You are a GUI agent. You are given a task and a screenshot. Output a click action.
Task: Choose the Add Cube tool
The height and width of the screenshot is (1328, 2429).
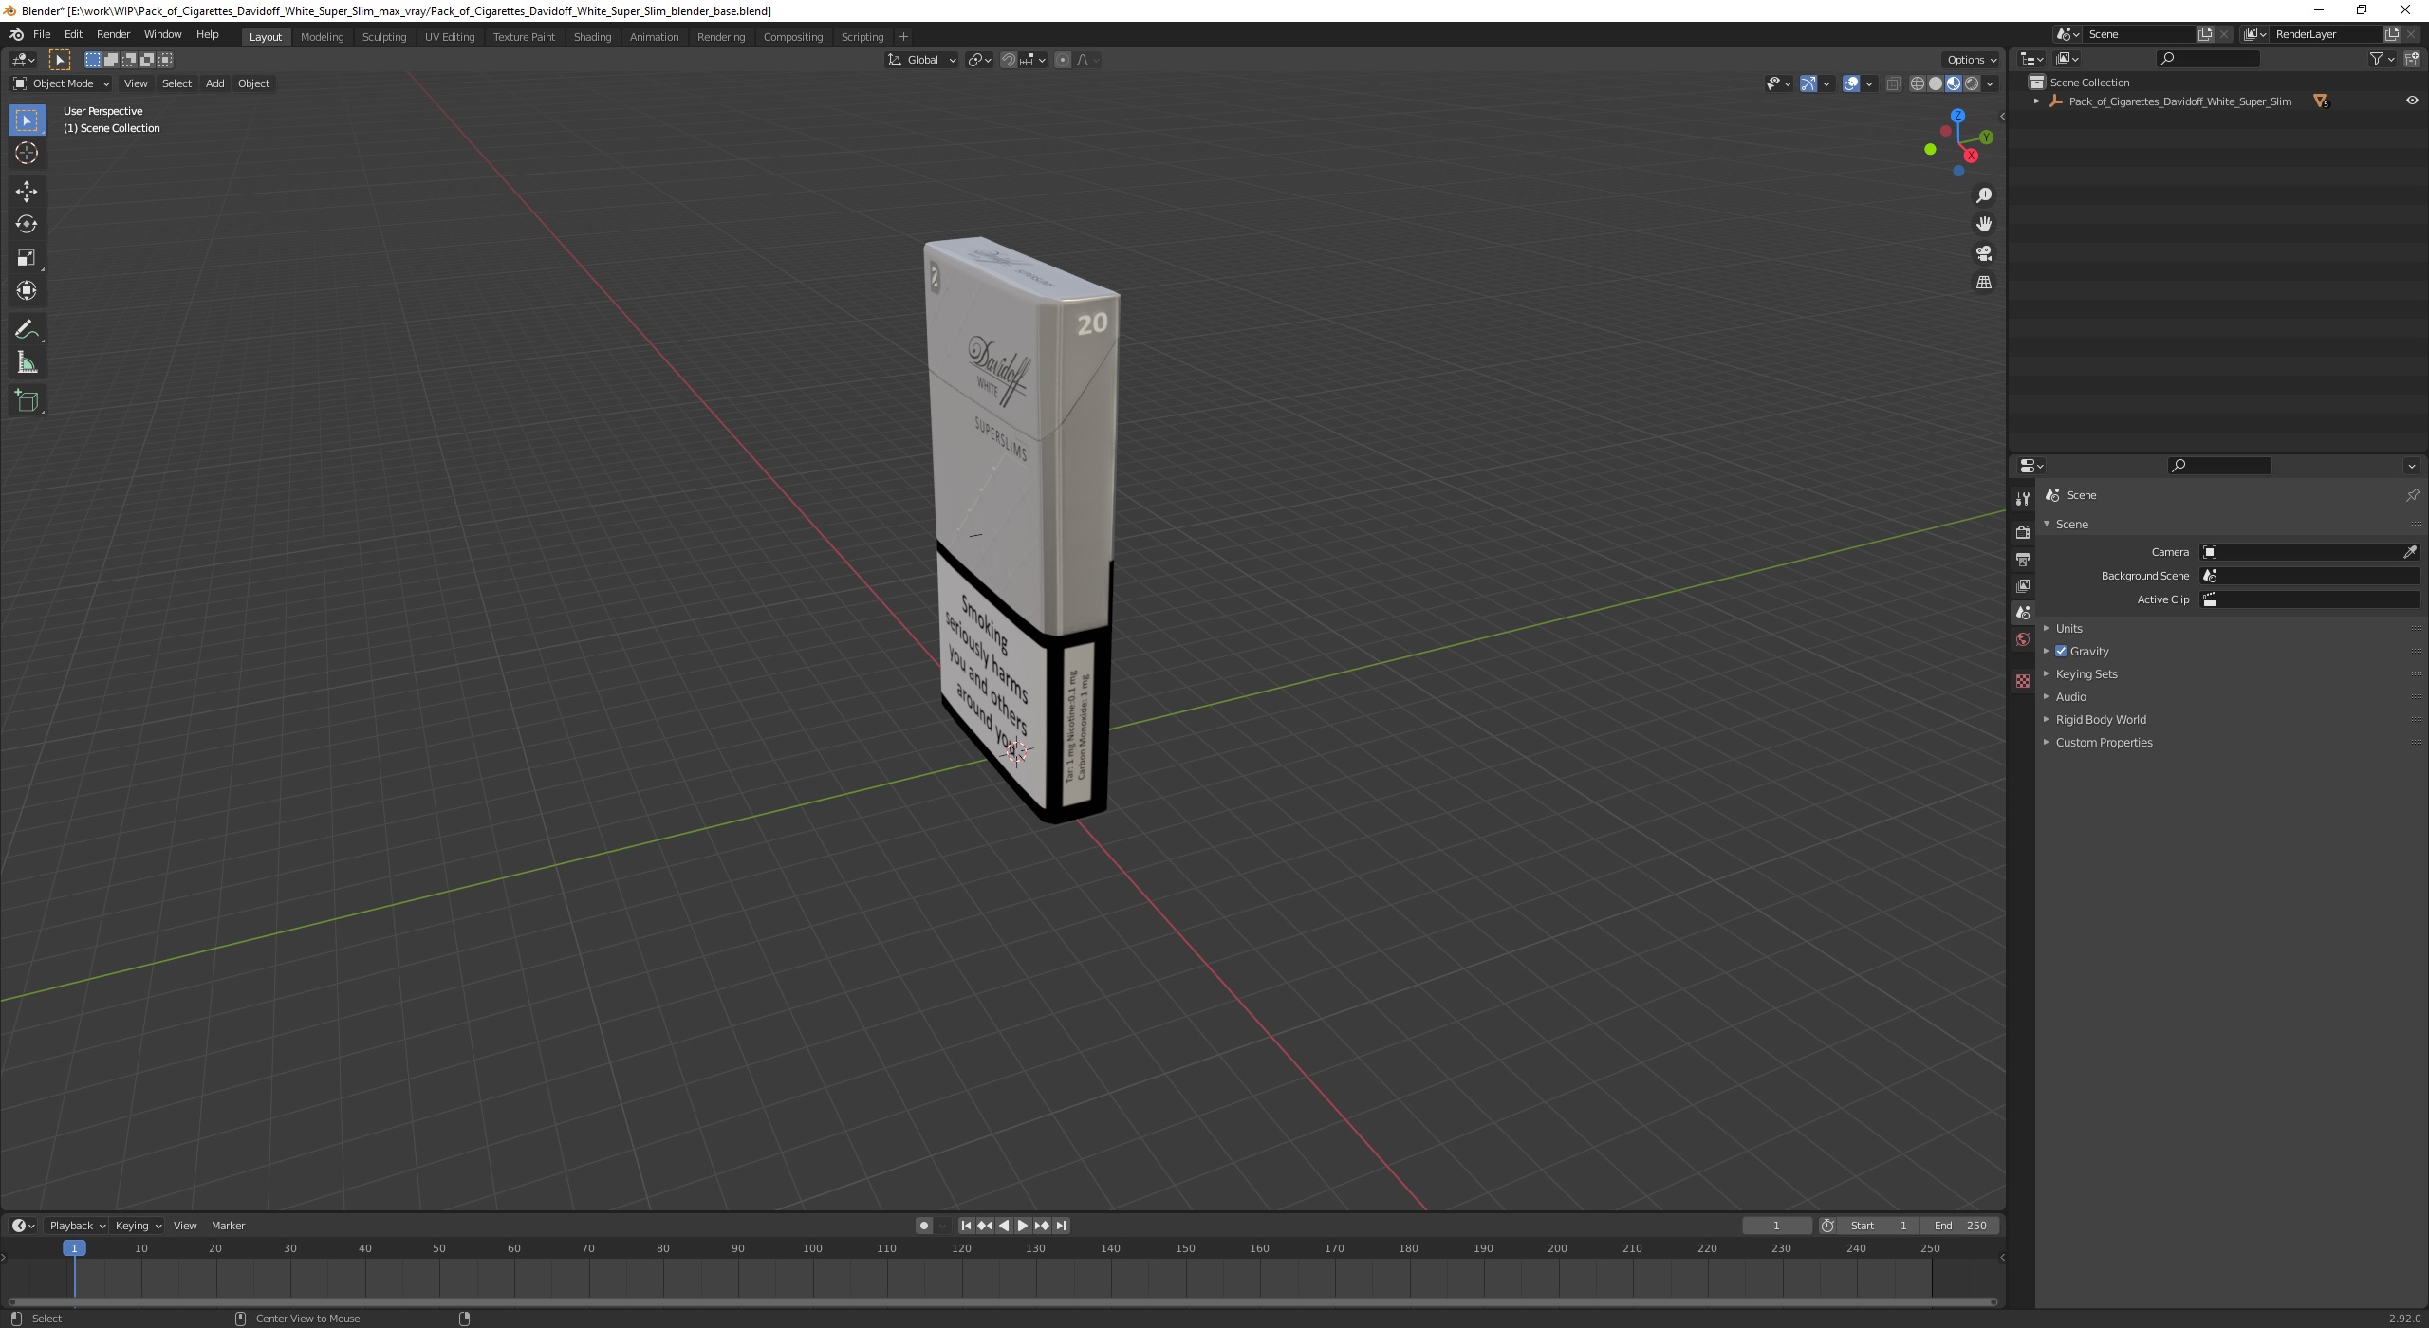27,401
